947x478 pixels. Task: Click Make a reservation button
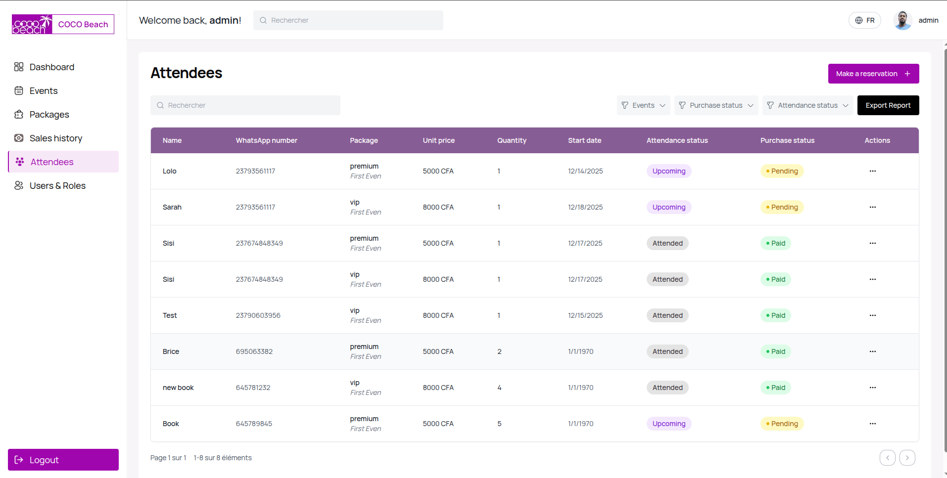tap(873, 74)
